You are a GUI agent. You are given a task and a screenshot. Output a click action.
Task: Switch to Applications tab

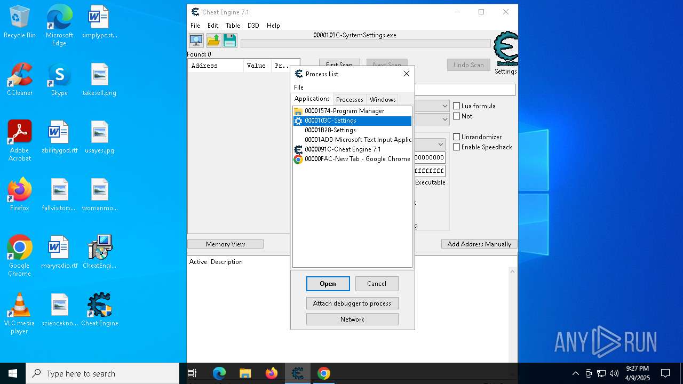point(312,99)
